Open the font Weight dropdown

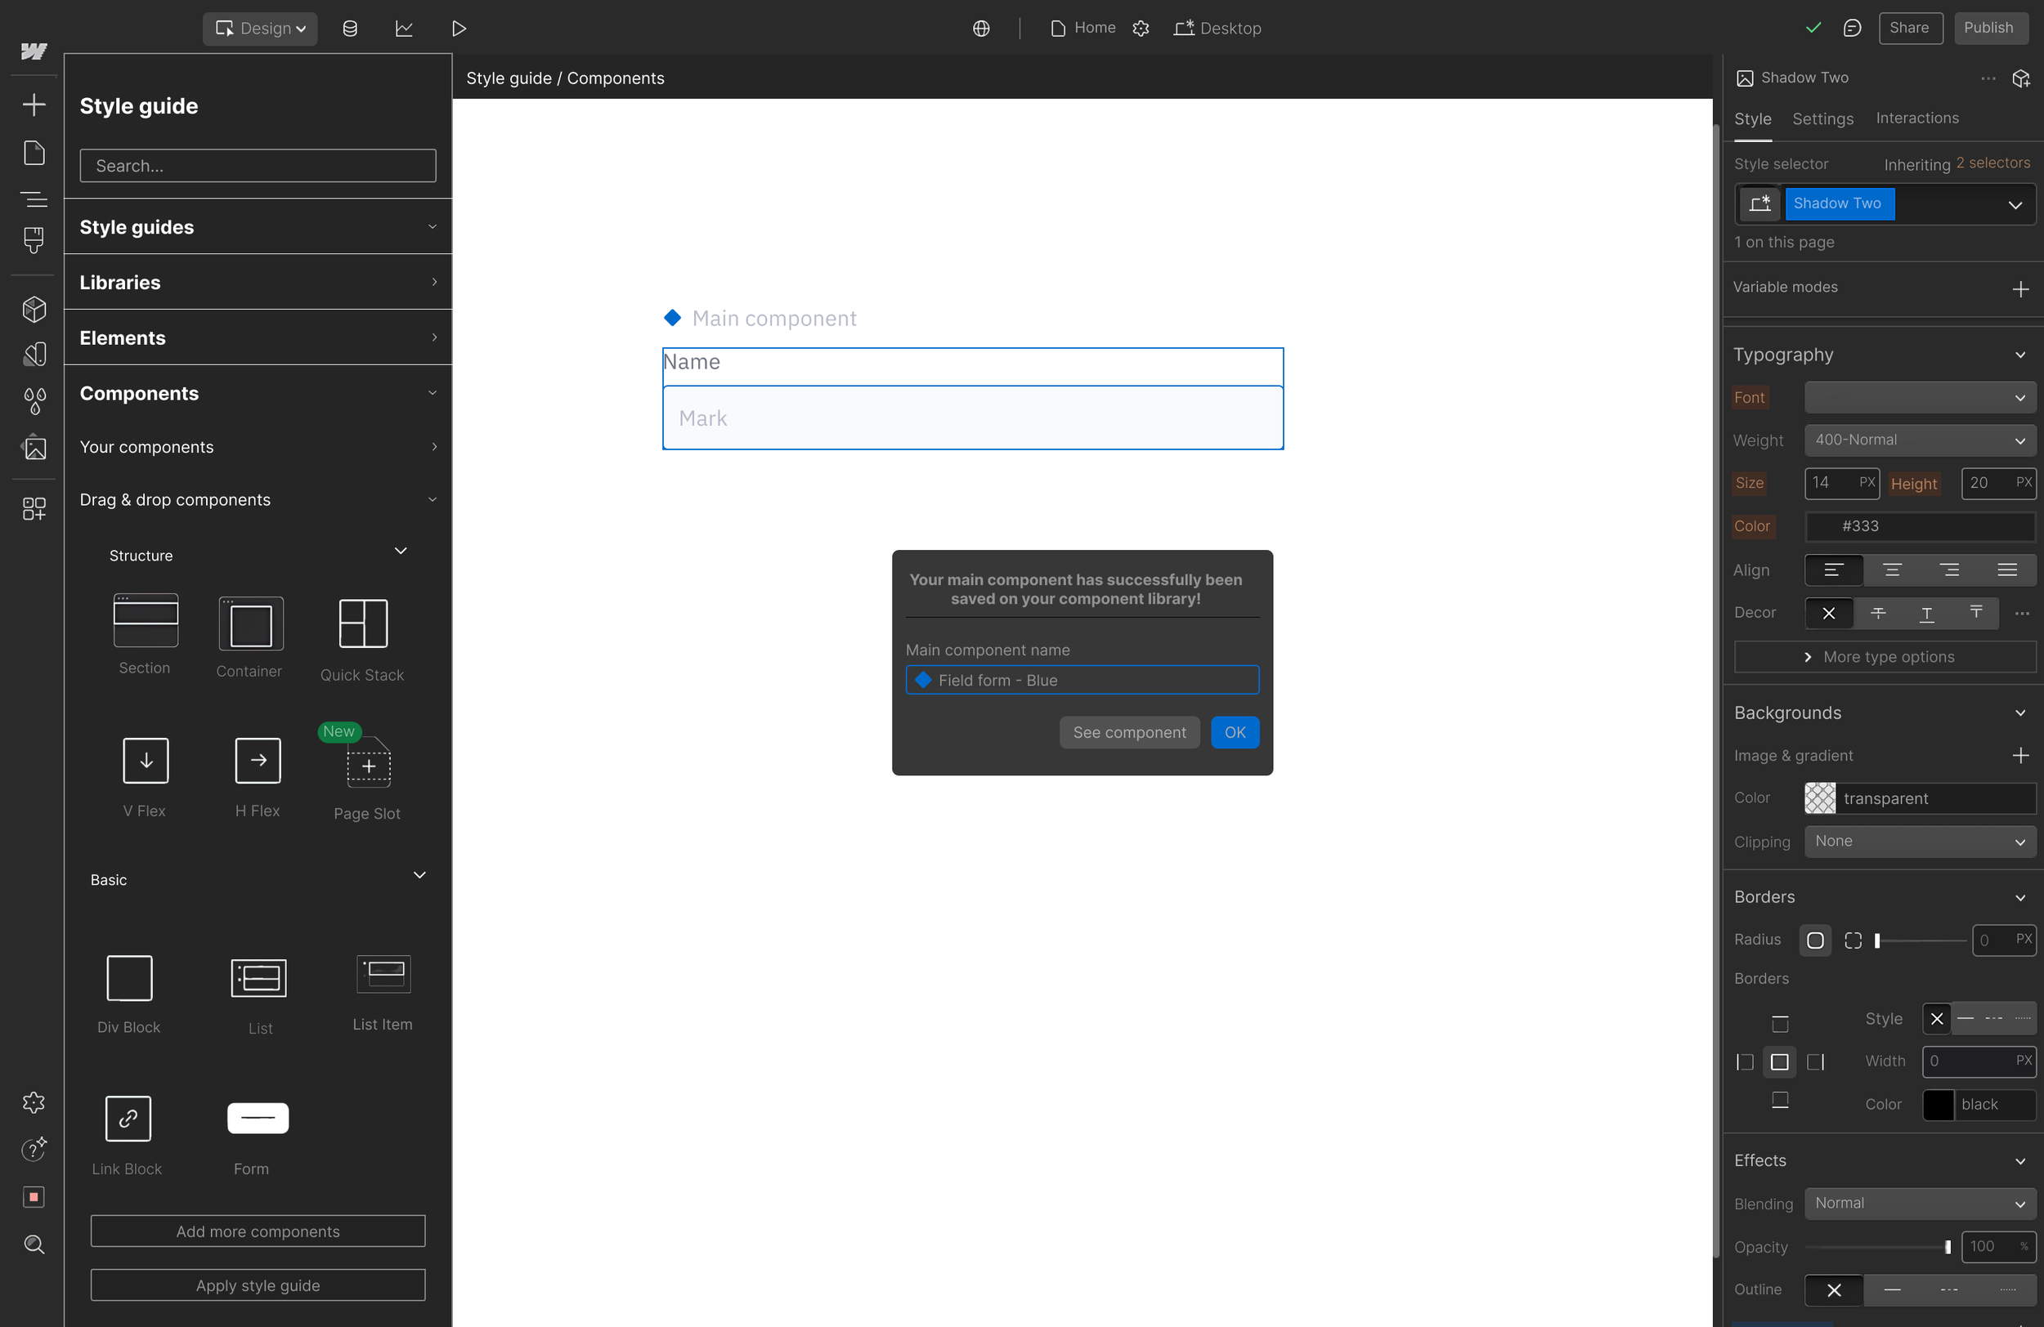pyautogui.click(x=1920, y=440)
